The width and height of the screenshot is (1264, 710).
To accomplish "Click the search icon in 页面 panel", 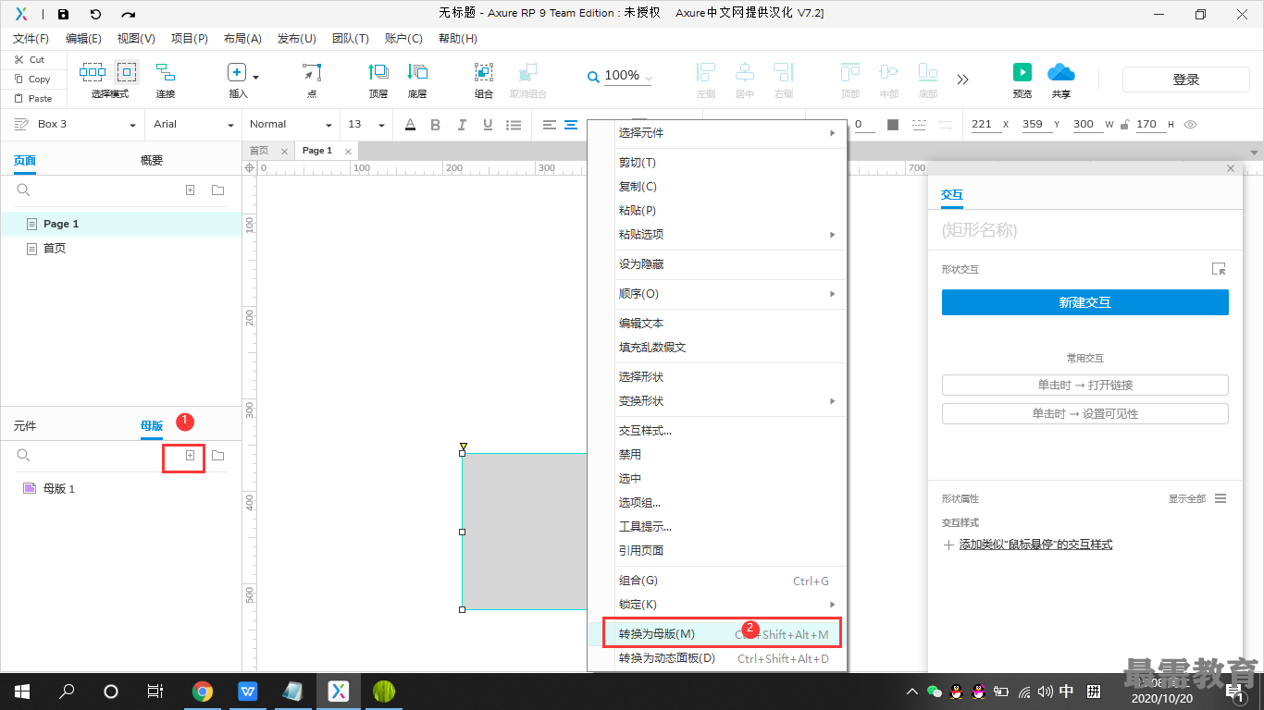I will pyautogui.click(x=24, y=190).
